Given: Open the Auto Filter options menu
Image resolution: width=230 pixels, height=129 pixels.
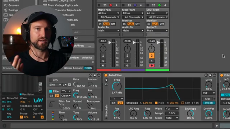Looking at the screenshot, I should (215, 75).
